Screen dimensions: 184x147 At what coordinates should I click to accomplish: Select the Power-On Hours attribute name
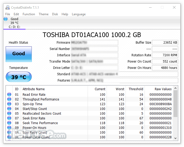pyautogui.click(x=34, y=128)
